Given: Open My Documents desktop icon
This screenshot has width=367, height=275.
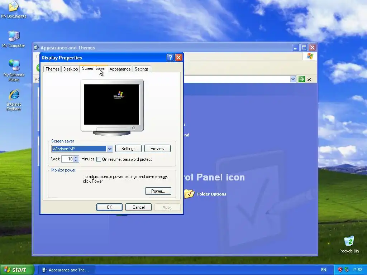Looking at the screenshot, I should click(x=14, y=9).
